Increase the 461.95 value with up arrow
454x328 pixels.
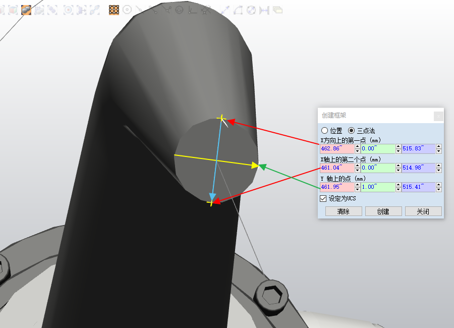coord(357,185)
